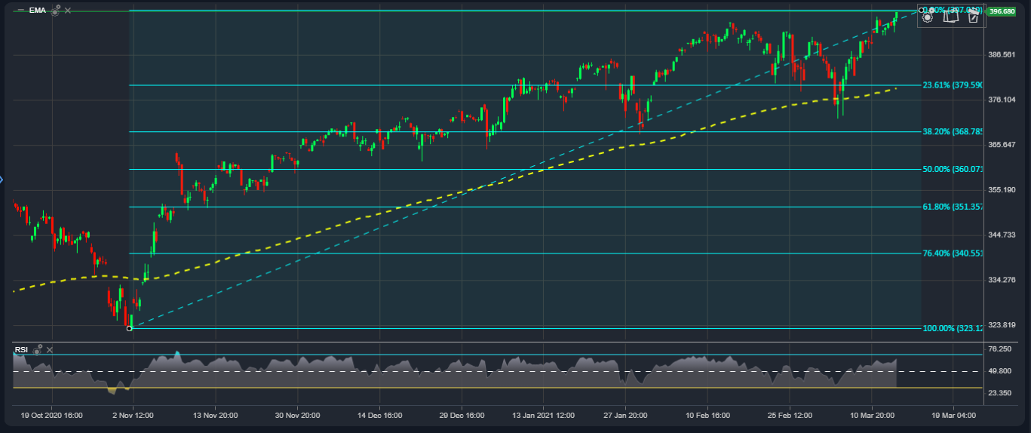Image resolution: width=1031 pixels, height=433 pixels.
Task: Open Fibonacci drawing settings gear icon
Action: 928,17
